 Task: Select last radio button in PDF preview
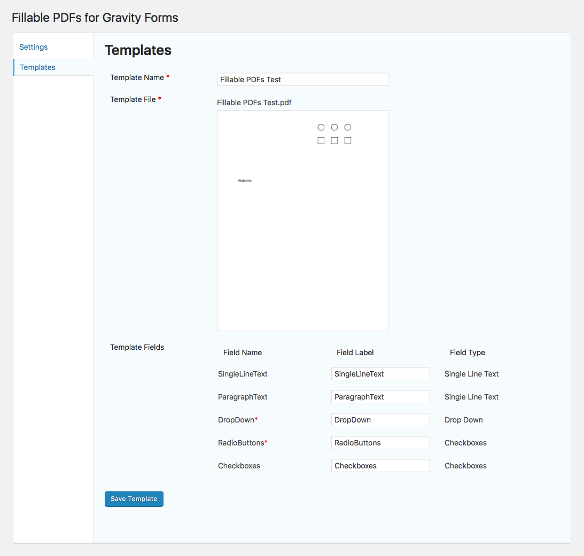pos(348,127)
